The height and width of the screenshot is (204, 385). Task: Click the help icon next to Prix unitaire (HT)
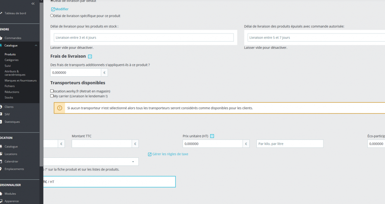coord(212,136)
